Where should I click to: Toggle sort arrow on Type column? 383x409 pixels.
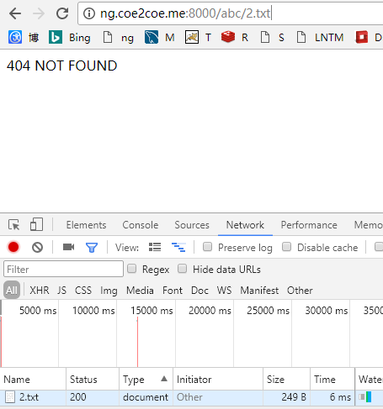[164, 379]
